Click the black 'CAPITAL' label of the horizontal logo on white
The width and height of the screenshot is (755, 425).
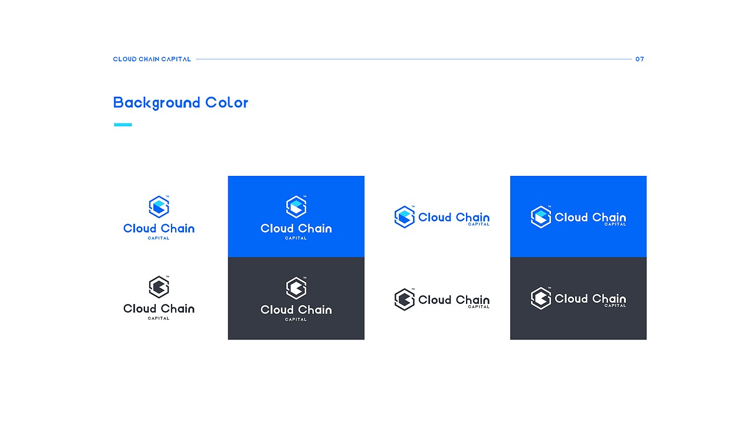(x=479, y=307)
